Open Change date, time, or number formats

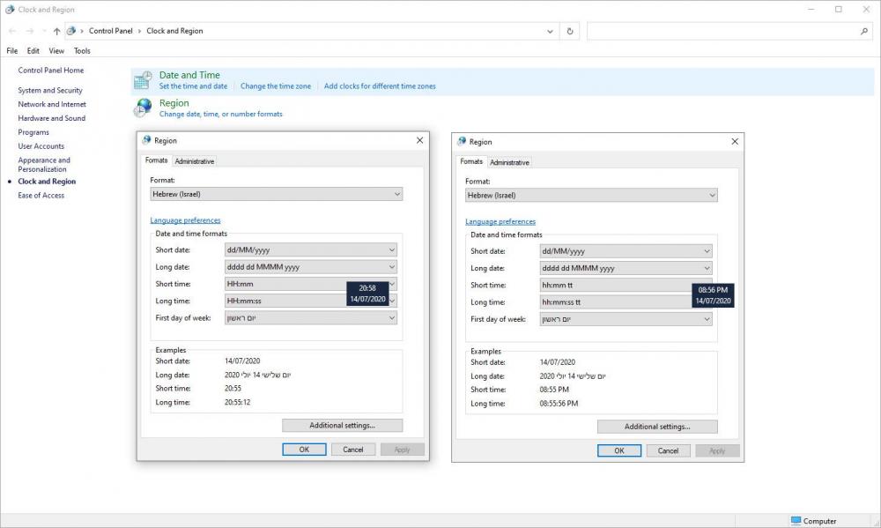point(221,114)
